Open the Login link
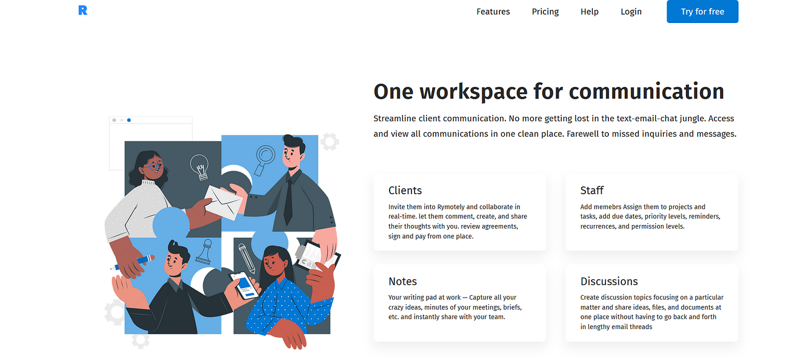This screenshot has height=363, width=806. [631, 11]
